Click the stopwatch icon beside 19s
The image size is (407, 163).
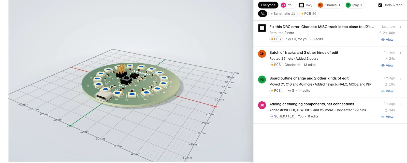(x=386, y=84)
